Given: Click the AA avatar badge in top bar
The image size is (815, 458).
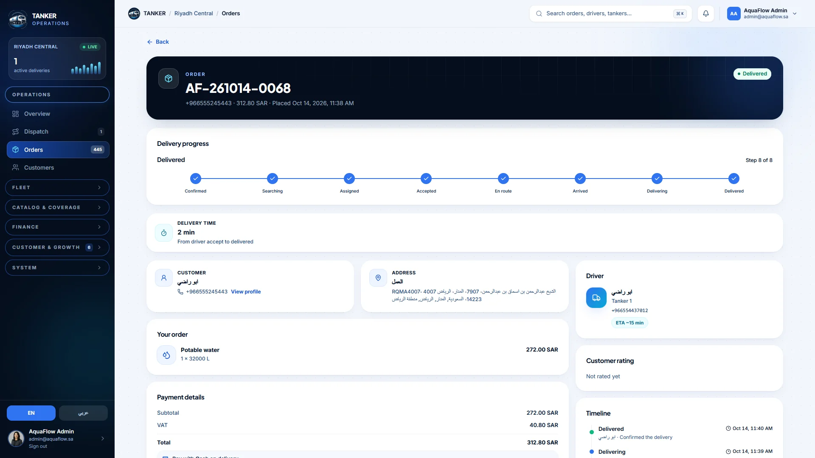Looking at the screenshot, I should point(733,14).
